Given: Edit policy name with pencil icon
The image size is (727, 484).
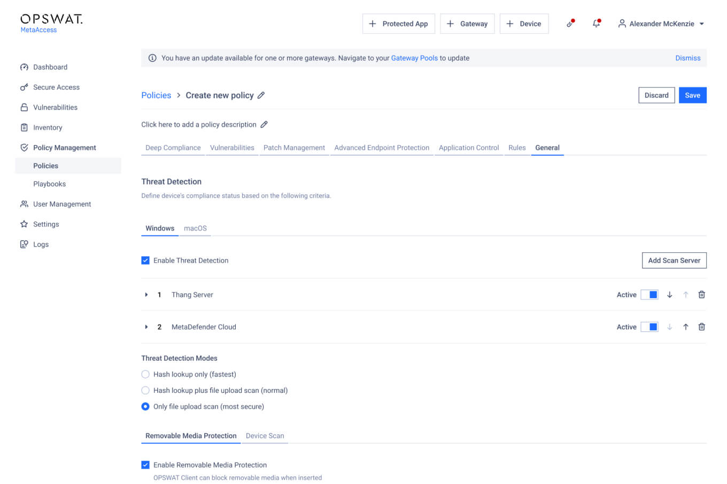Looking at the screenshot, I should pos(261,96).
